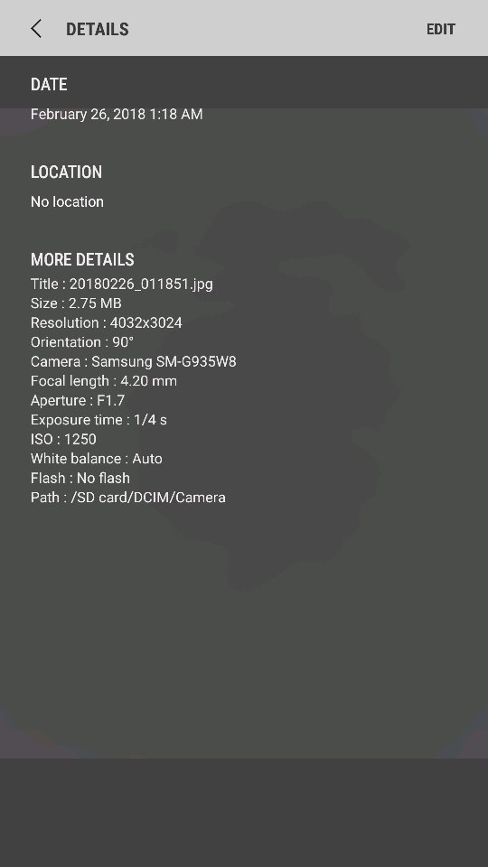Tap the White balance Auto line

click(97, 459)
